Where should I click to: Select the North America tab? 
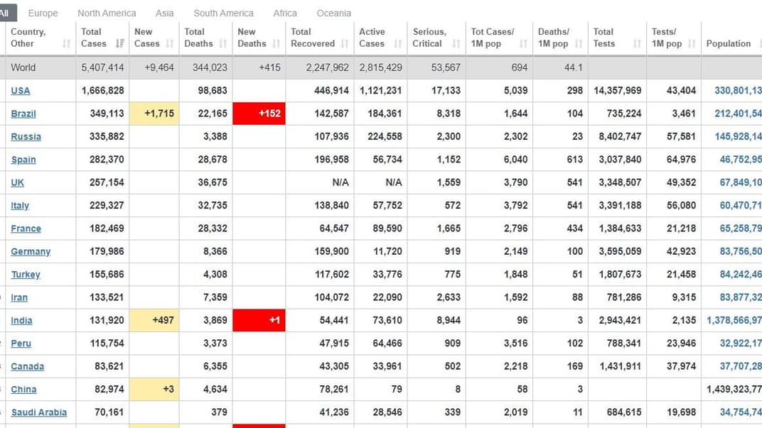click(107, 13)
